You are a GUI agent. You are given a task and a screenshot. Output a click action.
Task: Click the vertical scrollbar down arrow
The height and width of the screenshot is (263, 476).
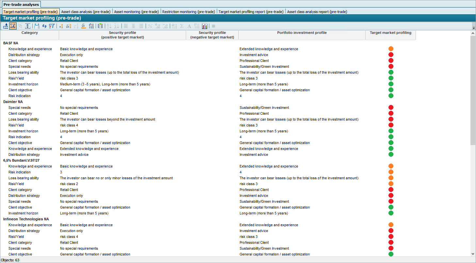pos(473,254)
